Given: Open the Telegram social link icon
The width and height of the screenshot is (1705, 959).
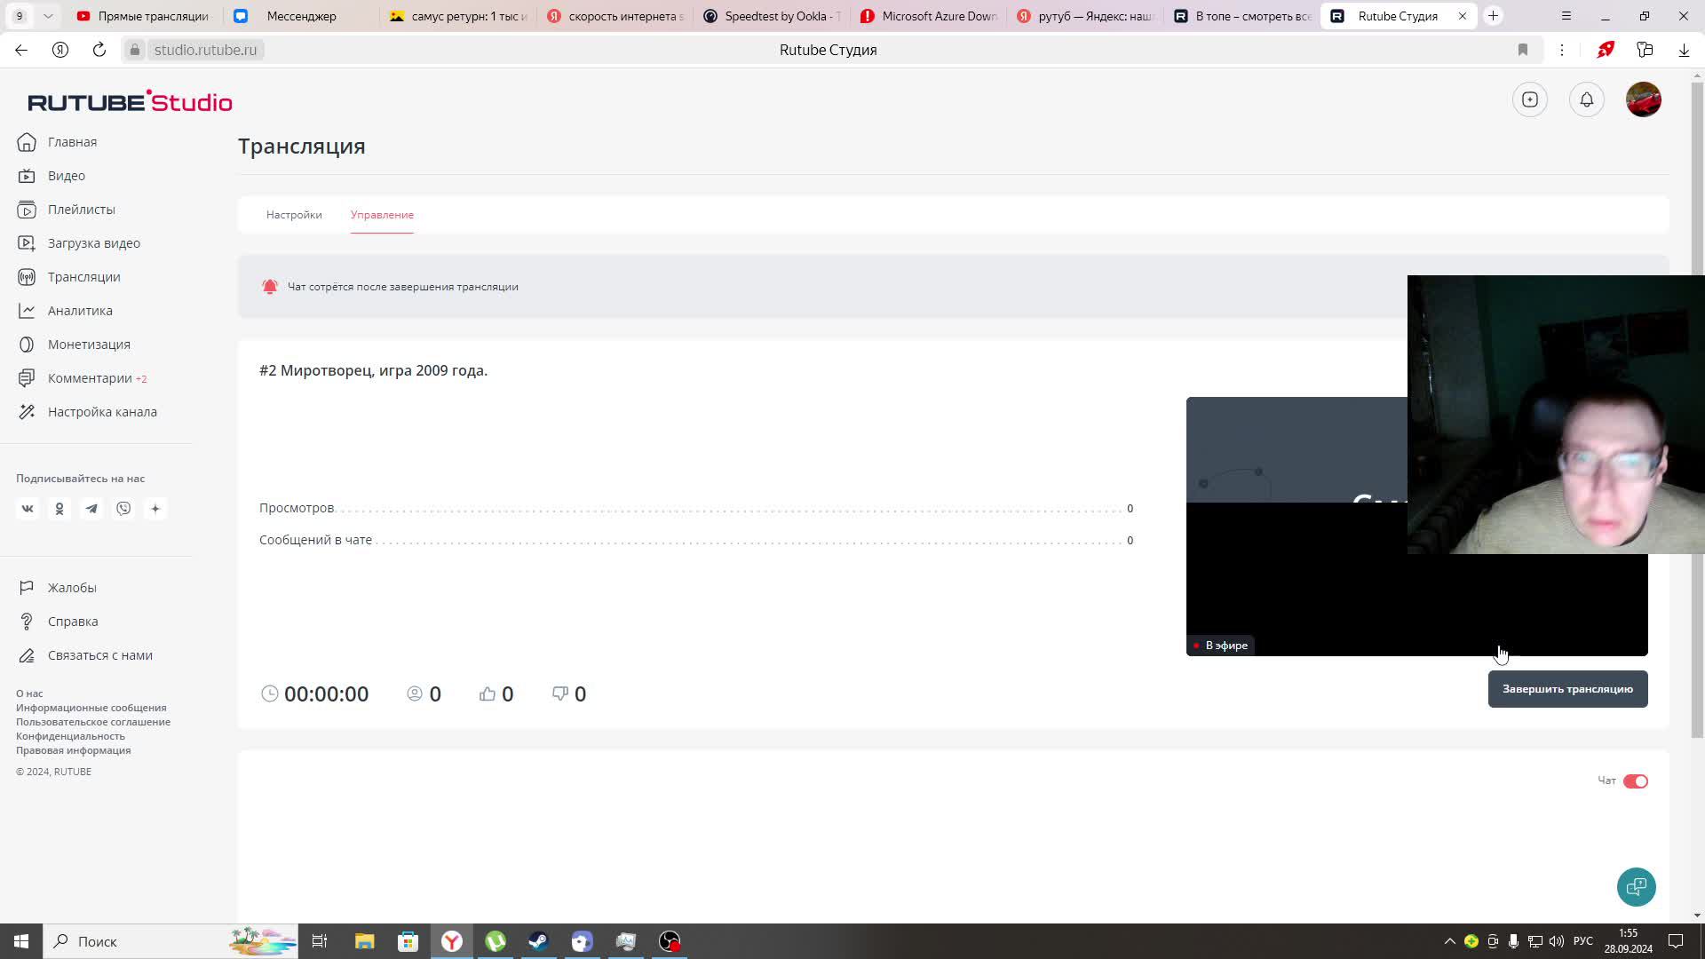Looking at the screenshot, I should click(x=91, y=509).
